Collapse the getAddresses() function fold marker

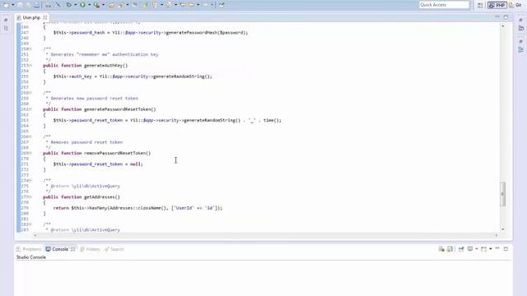click(x=30, y=197)
